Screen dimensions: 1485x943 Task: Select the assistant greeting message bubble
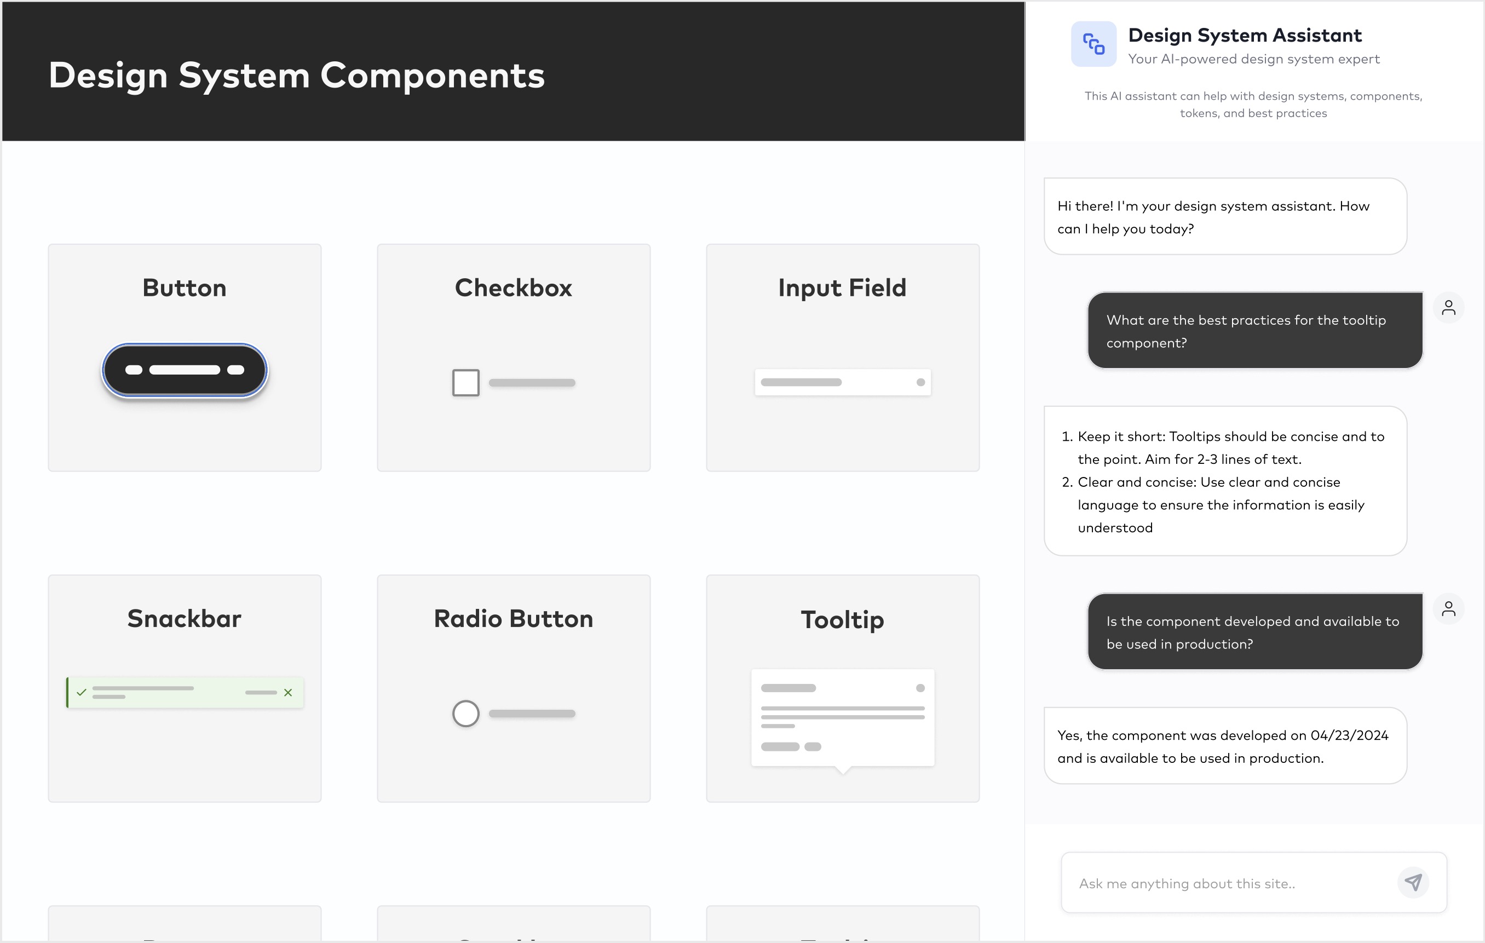(1225, 216)
